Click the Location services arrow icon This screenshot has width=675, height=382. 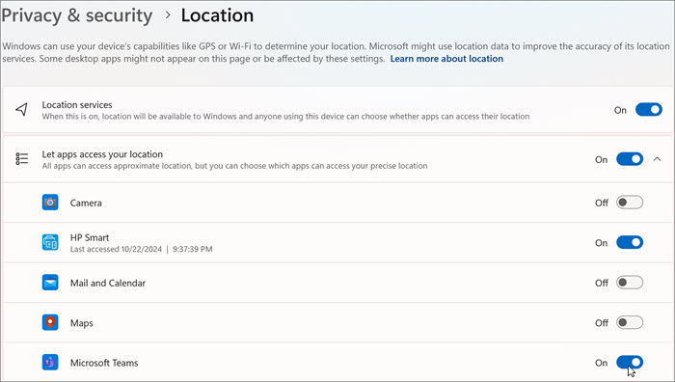point(21,109)
